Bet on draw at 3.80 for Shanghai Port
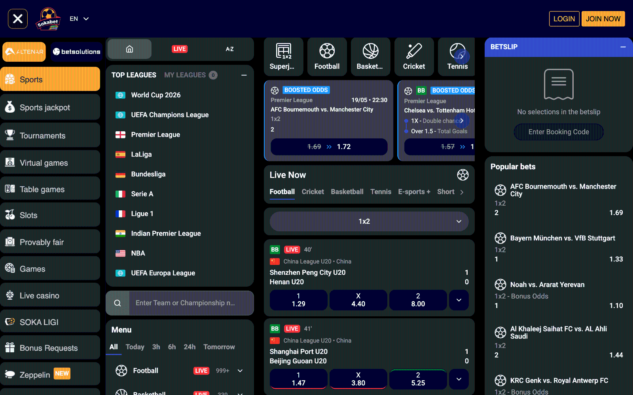 pyautogui.click(x=358, y=379)
